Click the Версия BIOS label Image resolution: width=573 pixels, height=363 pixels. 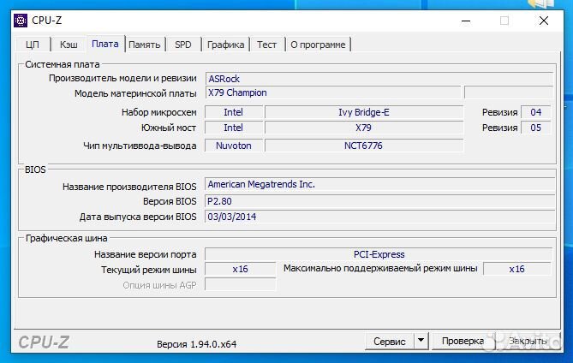click(170, 201)
